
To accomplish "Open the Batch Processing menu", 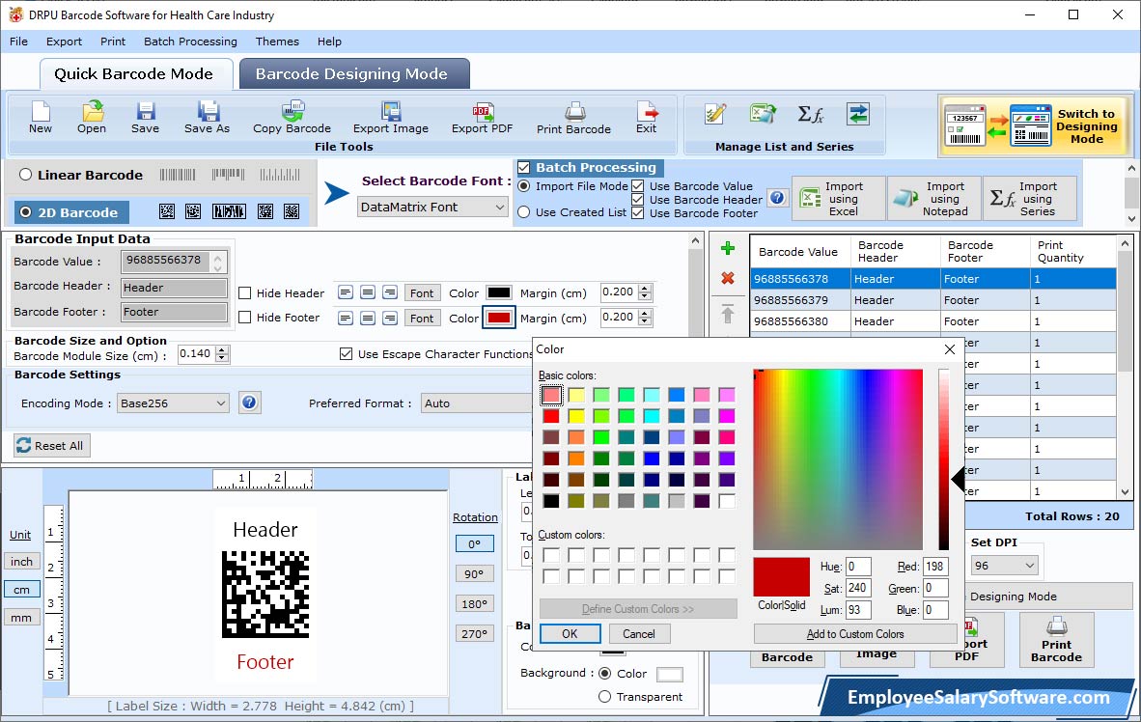I will coord(191,42).
